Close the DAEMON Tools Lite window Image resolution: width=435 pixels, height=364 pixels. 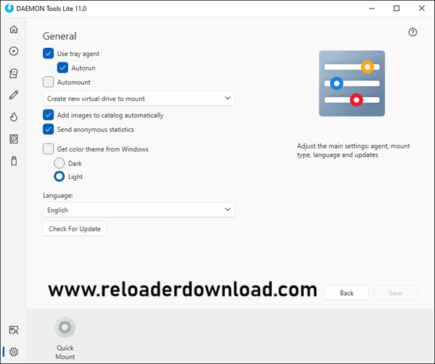(422, 8)
